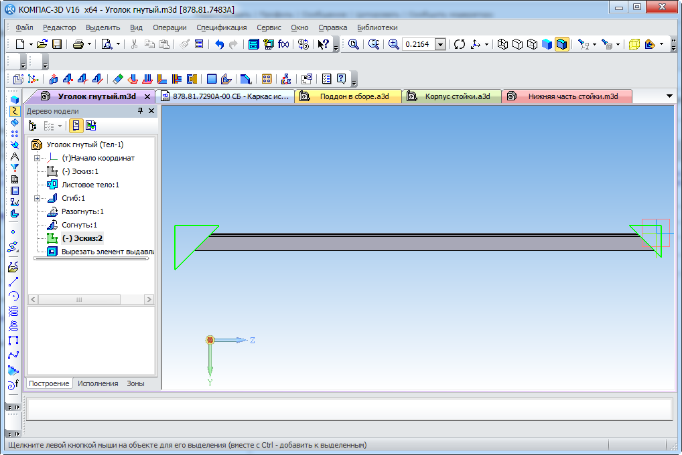682x455 pixels.
Task: Click the Zoom in magnifier icon
Action: (x=393, y=44)
